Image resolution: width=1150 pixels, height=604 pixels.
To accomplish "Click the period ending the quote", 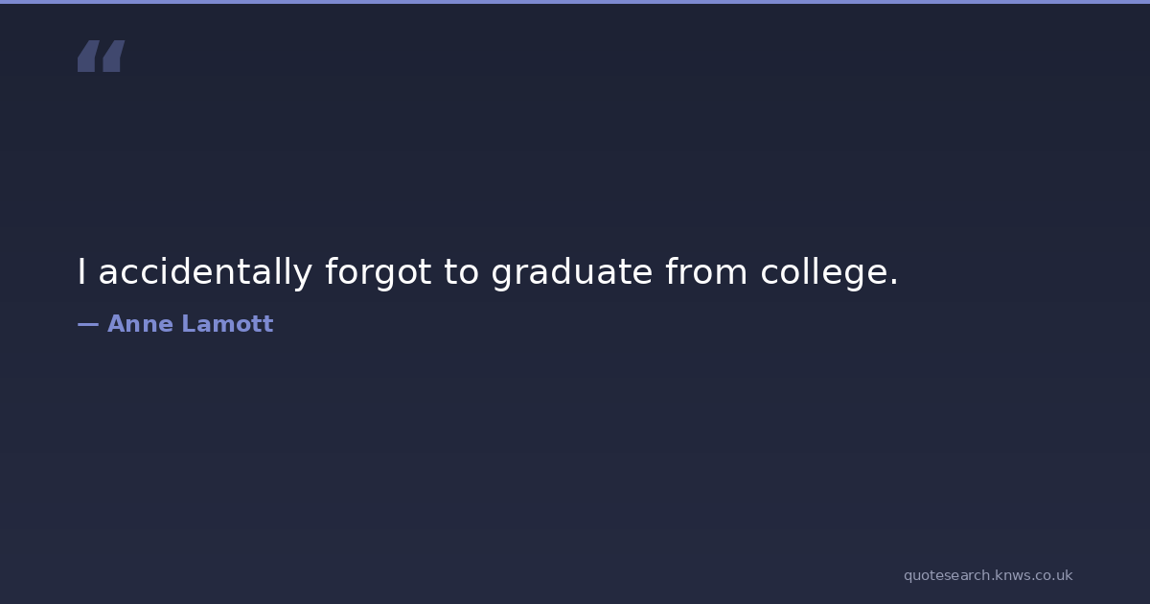I will point(894,283).
